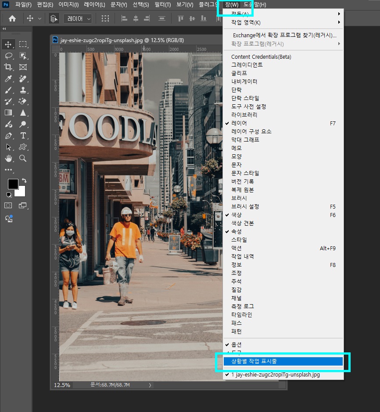Select the Clone Stamp tool
This screenshot has height=412, width=380.
[22, 90]
